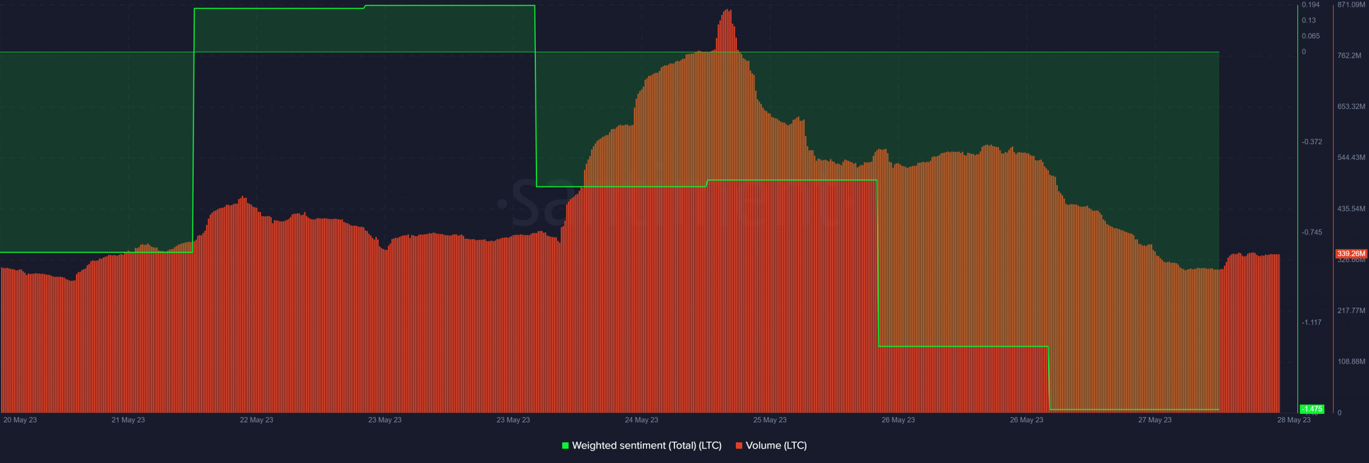
Task: Click the 21 May 23 date label
Action: pyautogui.click(x=128, y=420)
